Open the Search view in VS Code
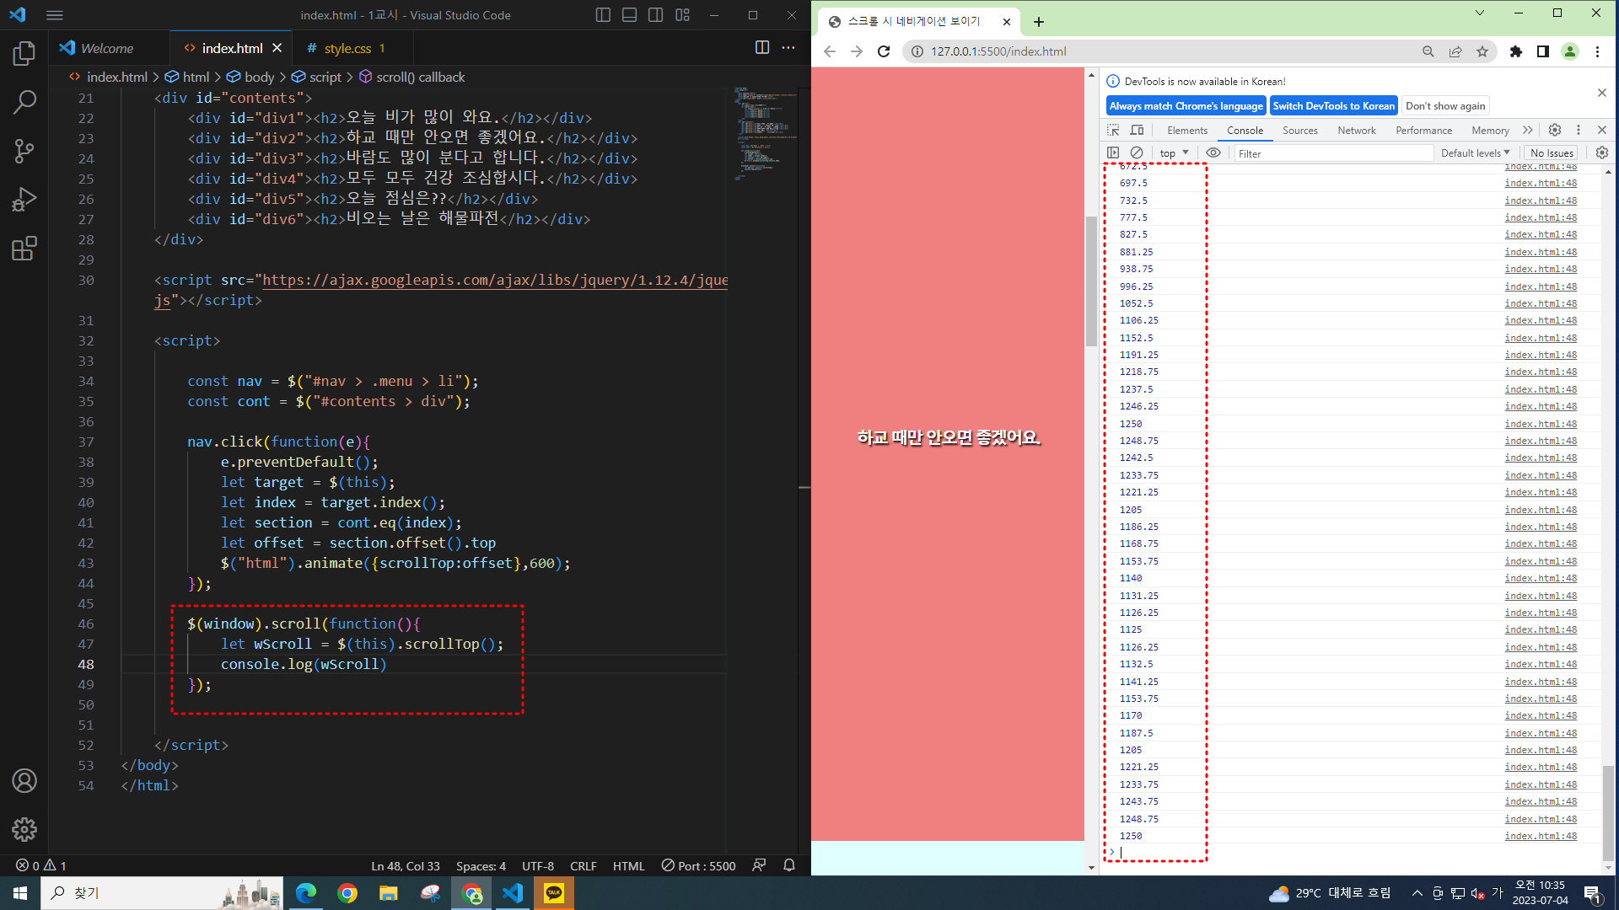The width and height of the screenshot is (1619, 910). click(x=24, y=103)
